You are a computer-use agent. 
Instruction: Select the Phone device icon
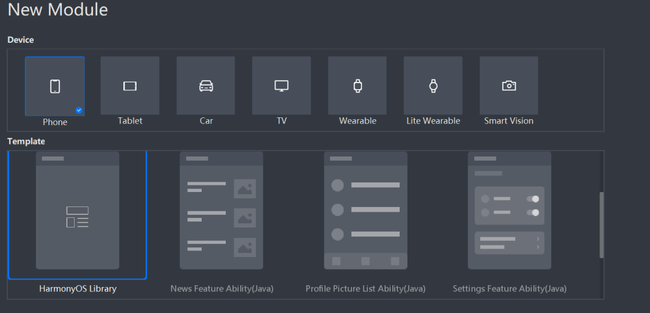point(55,86)
